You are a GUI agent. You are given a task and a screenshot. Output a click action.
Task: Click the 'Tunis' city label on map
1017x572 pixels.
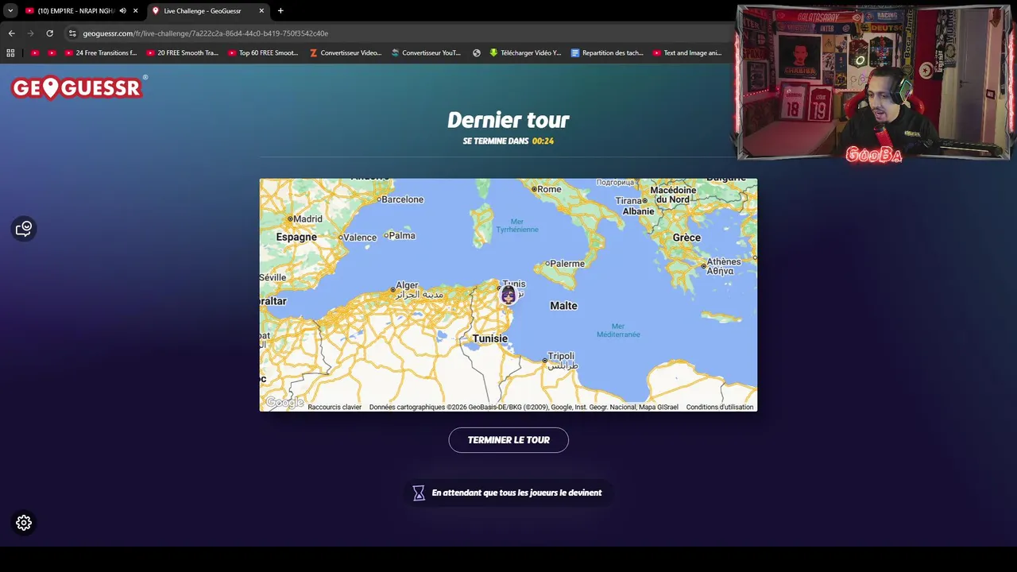coord(514,284)
